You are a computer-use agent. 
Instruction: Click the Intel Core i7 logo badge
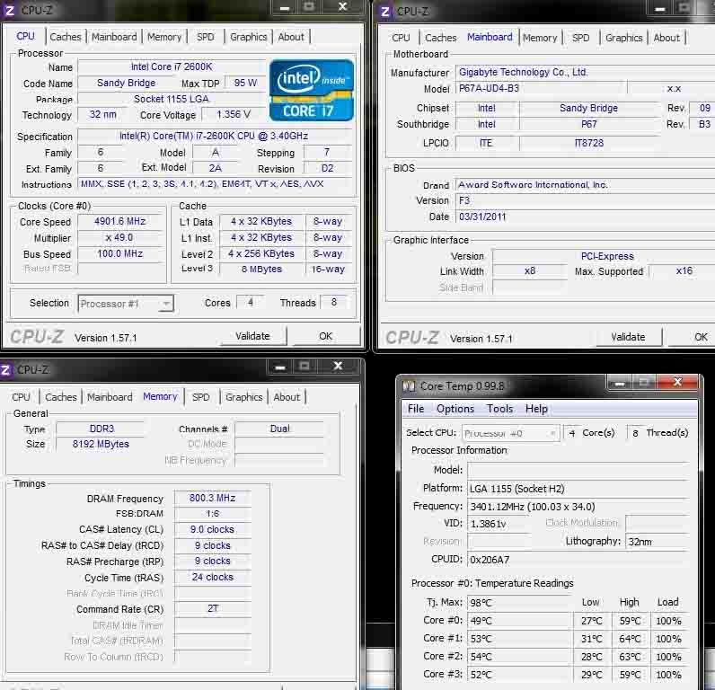pos(312,91)
